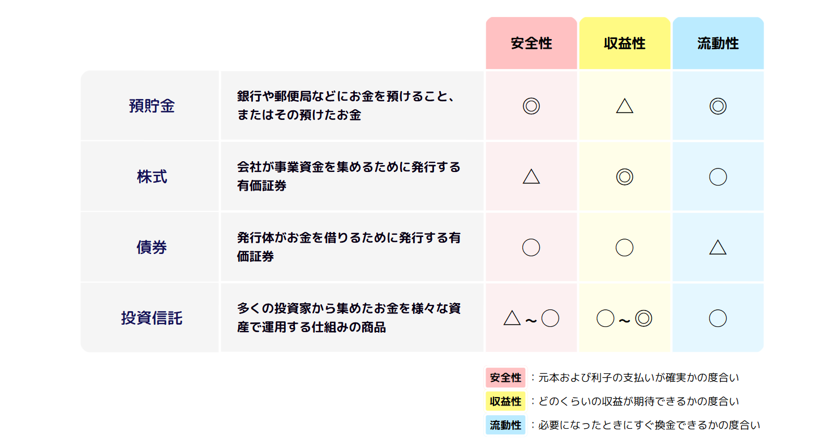This screenshot has height=448, width=824.
Task: Select the 流動性 column header
Action: (x=718, y=43)
